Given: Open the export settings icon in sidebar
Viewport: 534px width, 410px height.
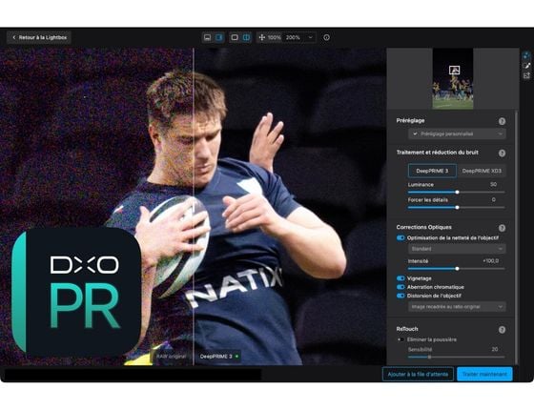Looking at the screenshot, I should [526, 75].
